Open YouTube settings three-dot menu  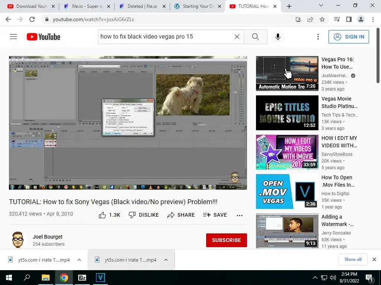coord(318,37)
